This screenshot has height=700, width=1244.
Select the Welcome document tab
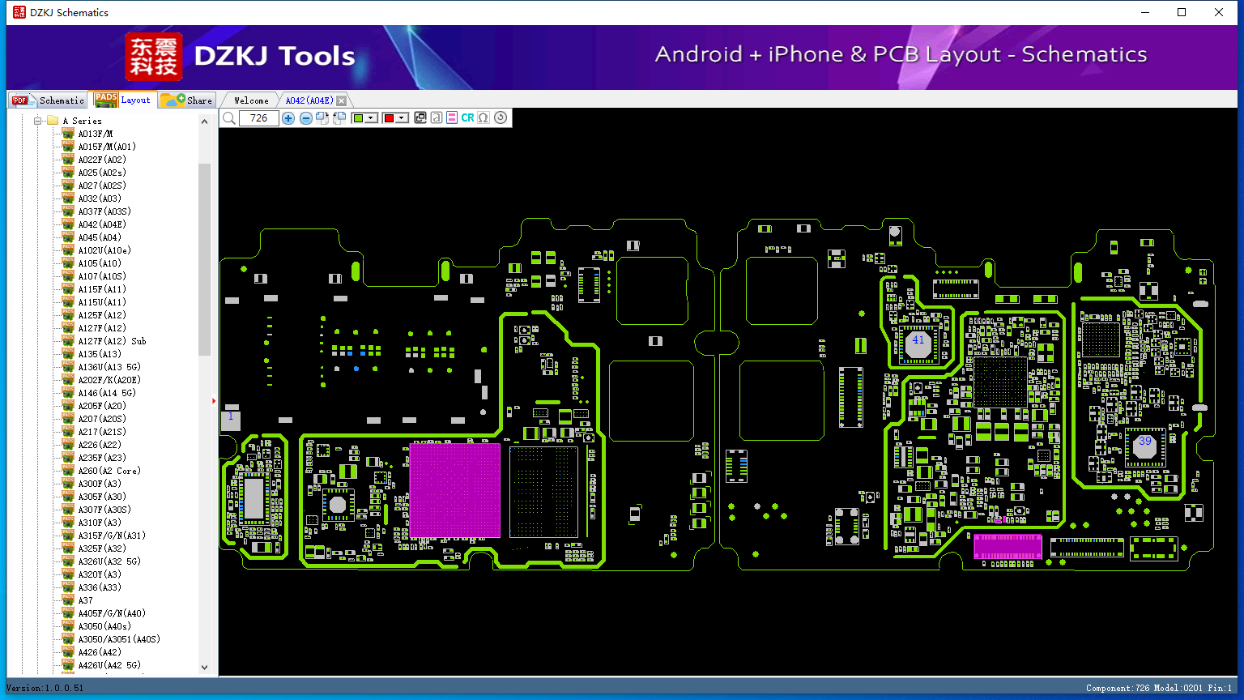pos(251,100)
